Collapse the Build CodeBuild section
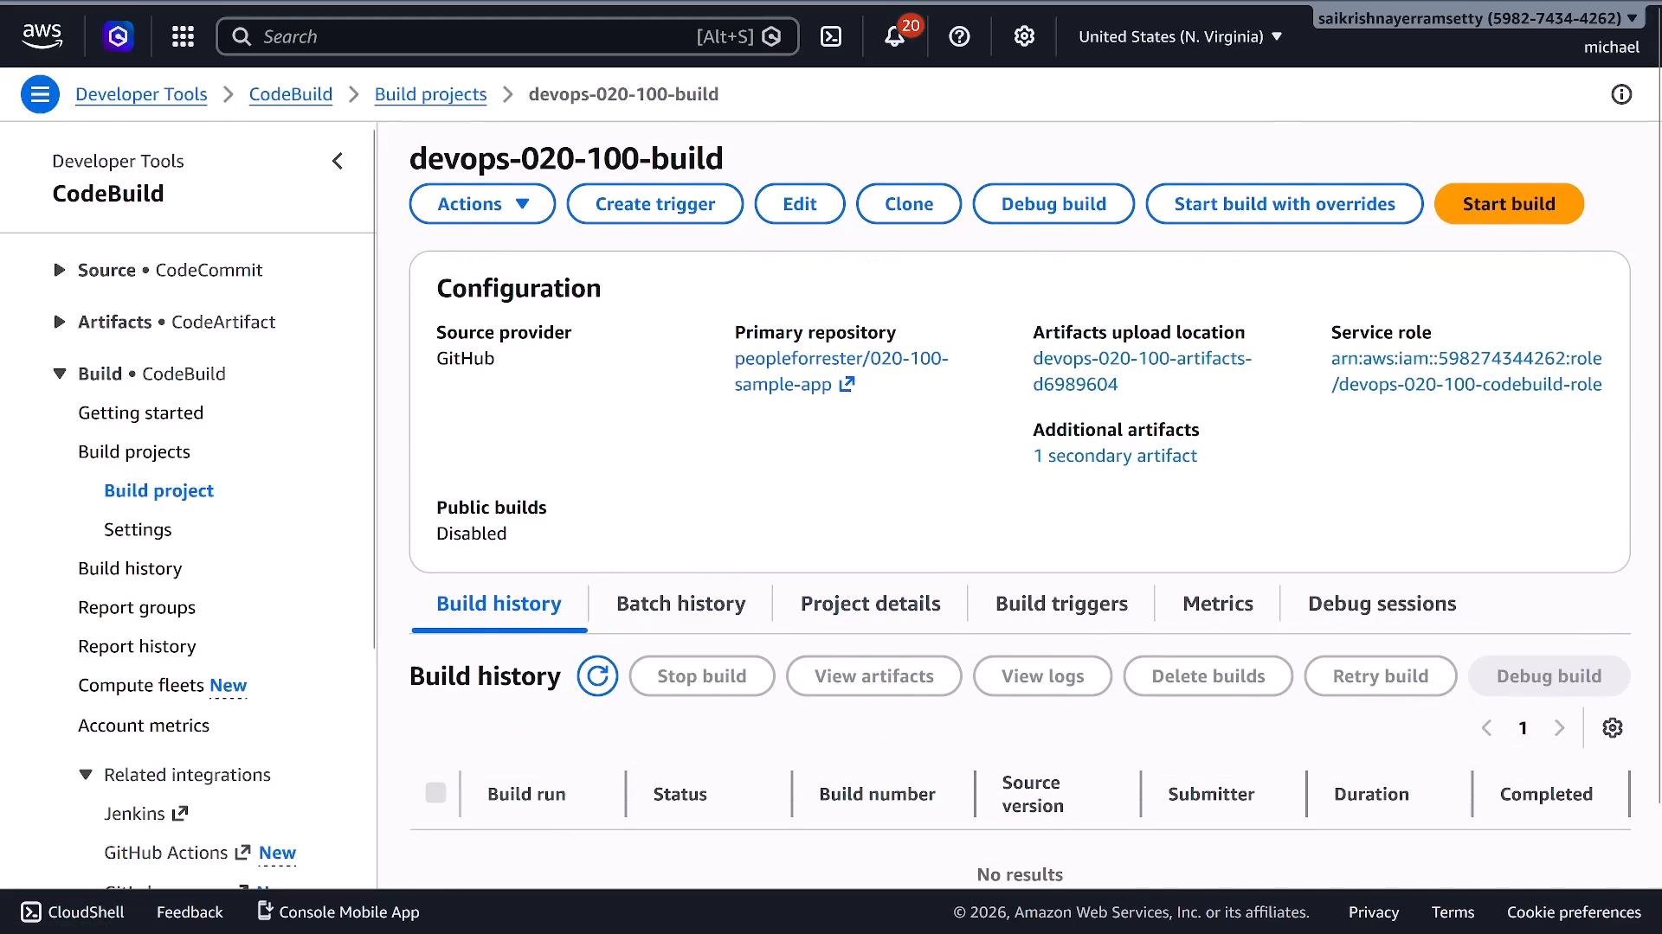This screenshot has height=934, width=1662. (59, 374)
